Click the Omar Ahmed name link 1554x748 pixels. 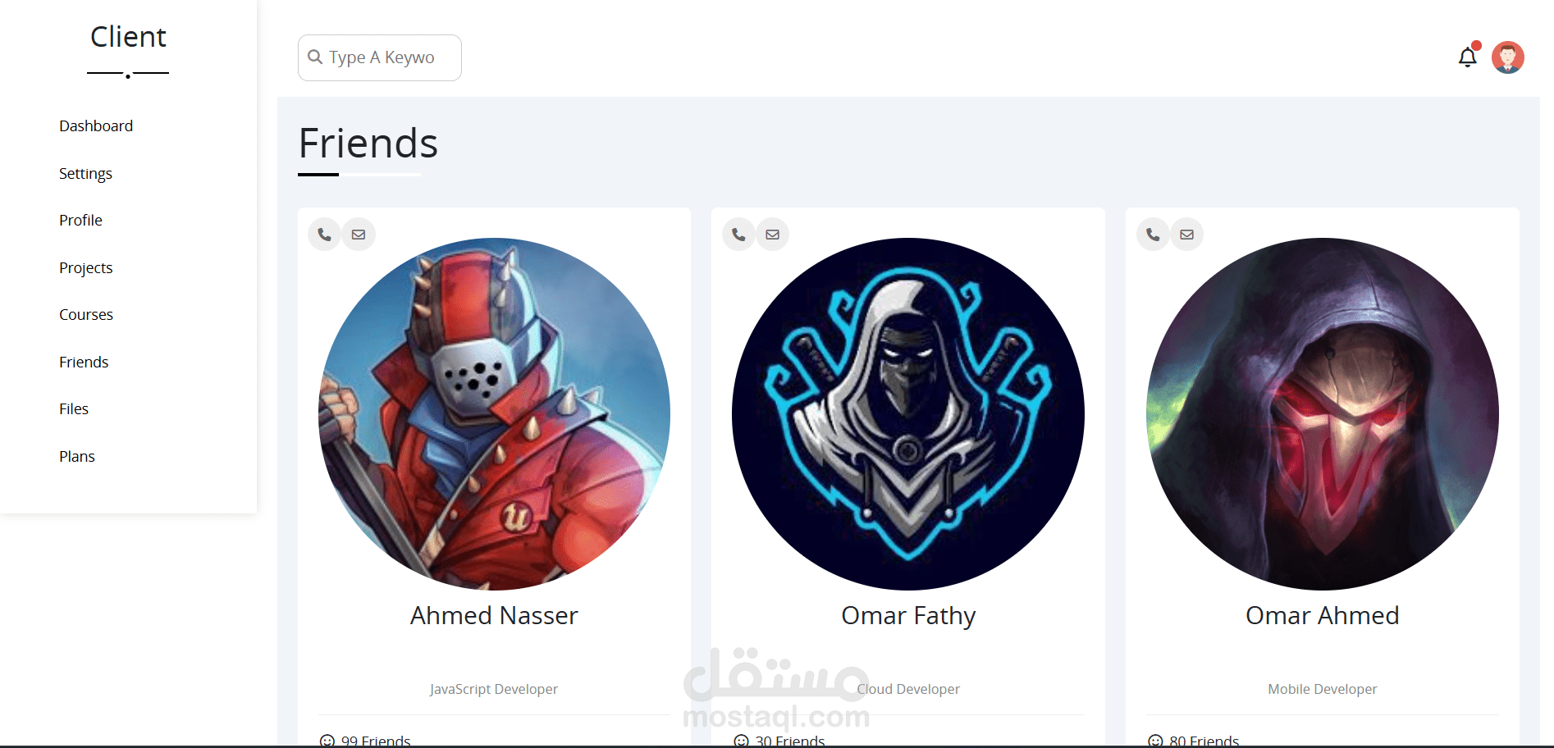click(1322, 615)
